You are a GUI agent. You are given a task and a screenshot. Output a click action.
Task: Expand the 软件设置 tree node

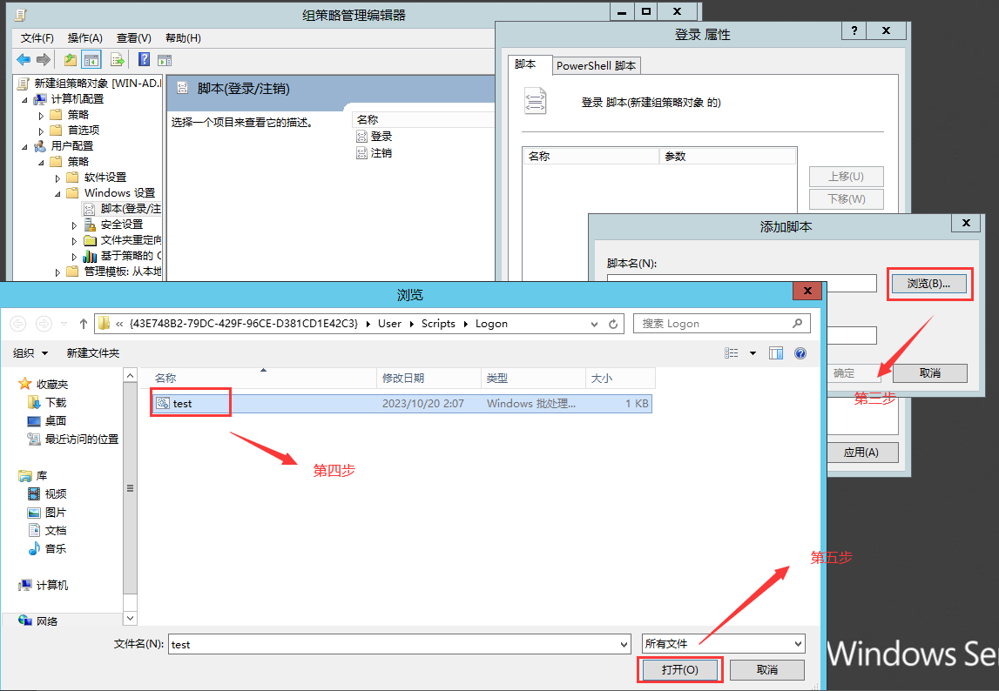click(x=57, y=178)
